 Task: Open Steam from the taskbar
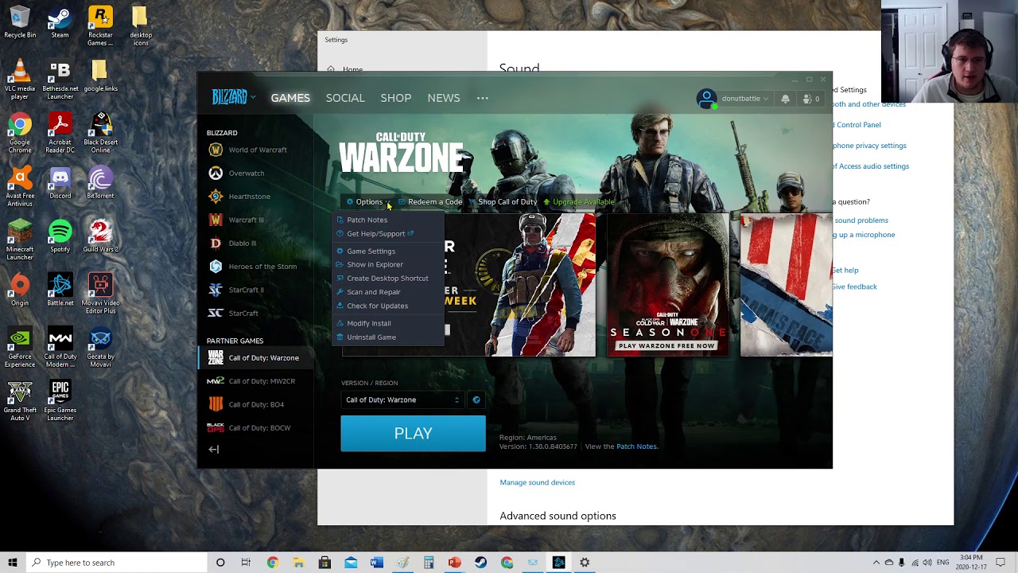tap(480, 563)
